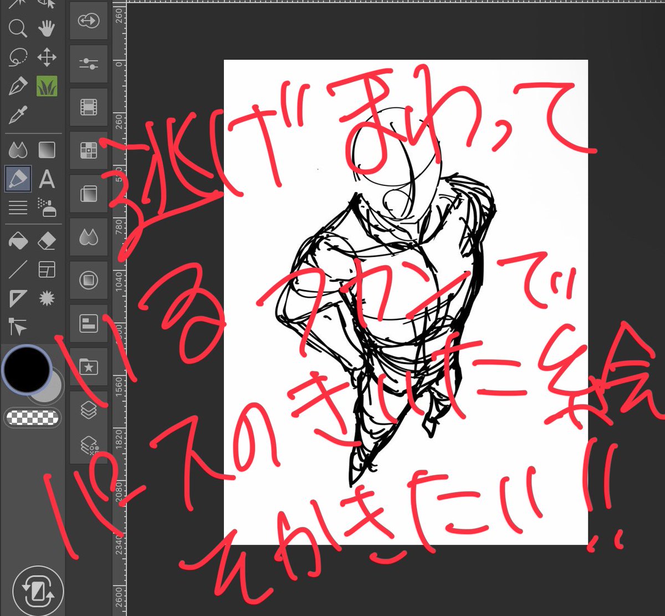Select the Zoom magnifier tool
This screenshot has height=616, width=665.
18,29
